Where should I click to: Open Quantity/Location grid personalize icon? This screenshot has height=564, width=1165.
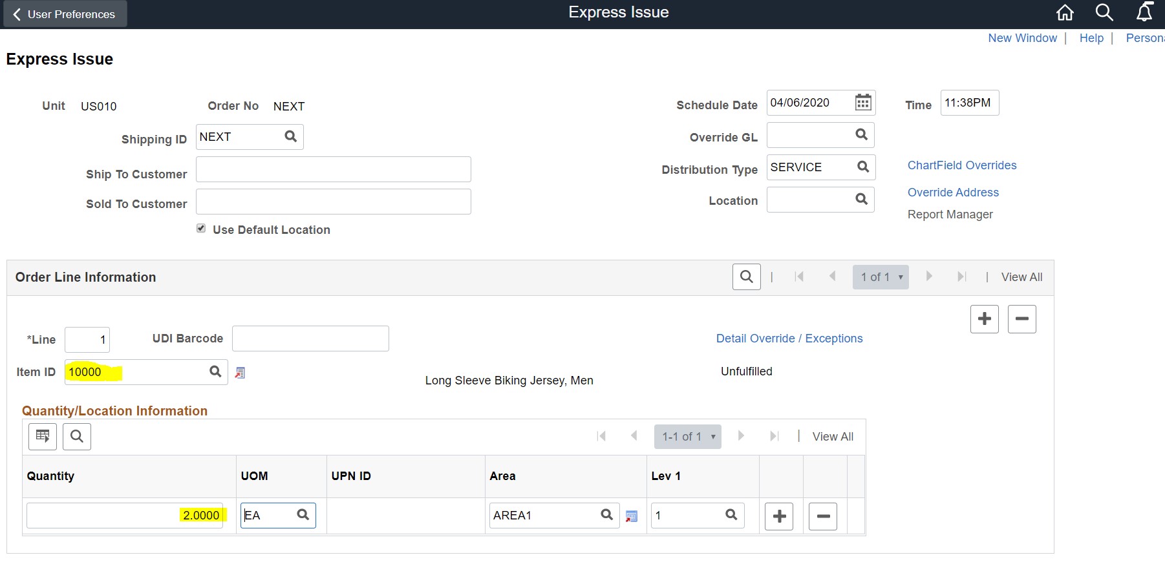(43, 437)
